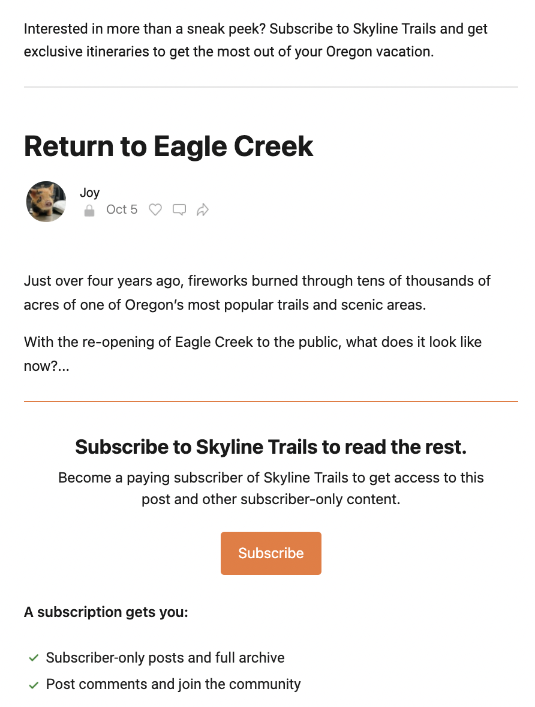Click the green checkmark beside Post comments

(34, 685)
